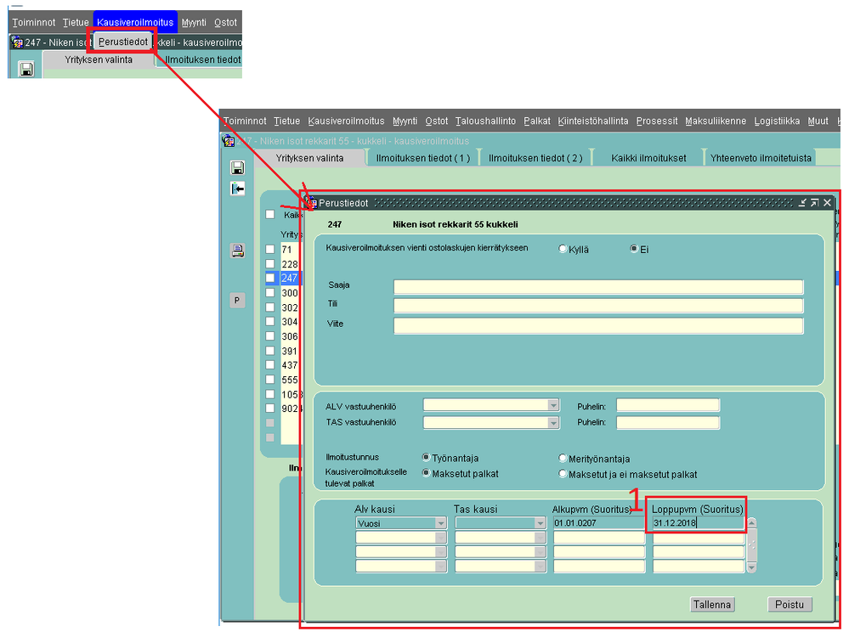This screenshot has height=637, width=849.
Task: Select Työnantaja radio option
Action: (426, 458)
